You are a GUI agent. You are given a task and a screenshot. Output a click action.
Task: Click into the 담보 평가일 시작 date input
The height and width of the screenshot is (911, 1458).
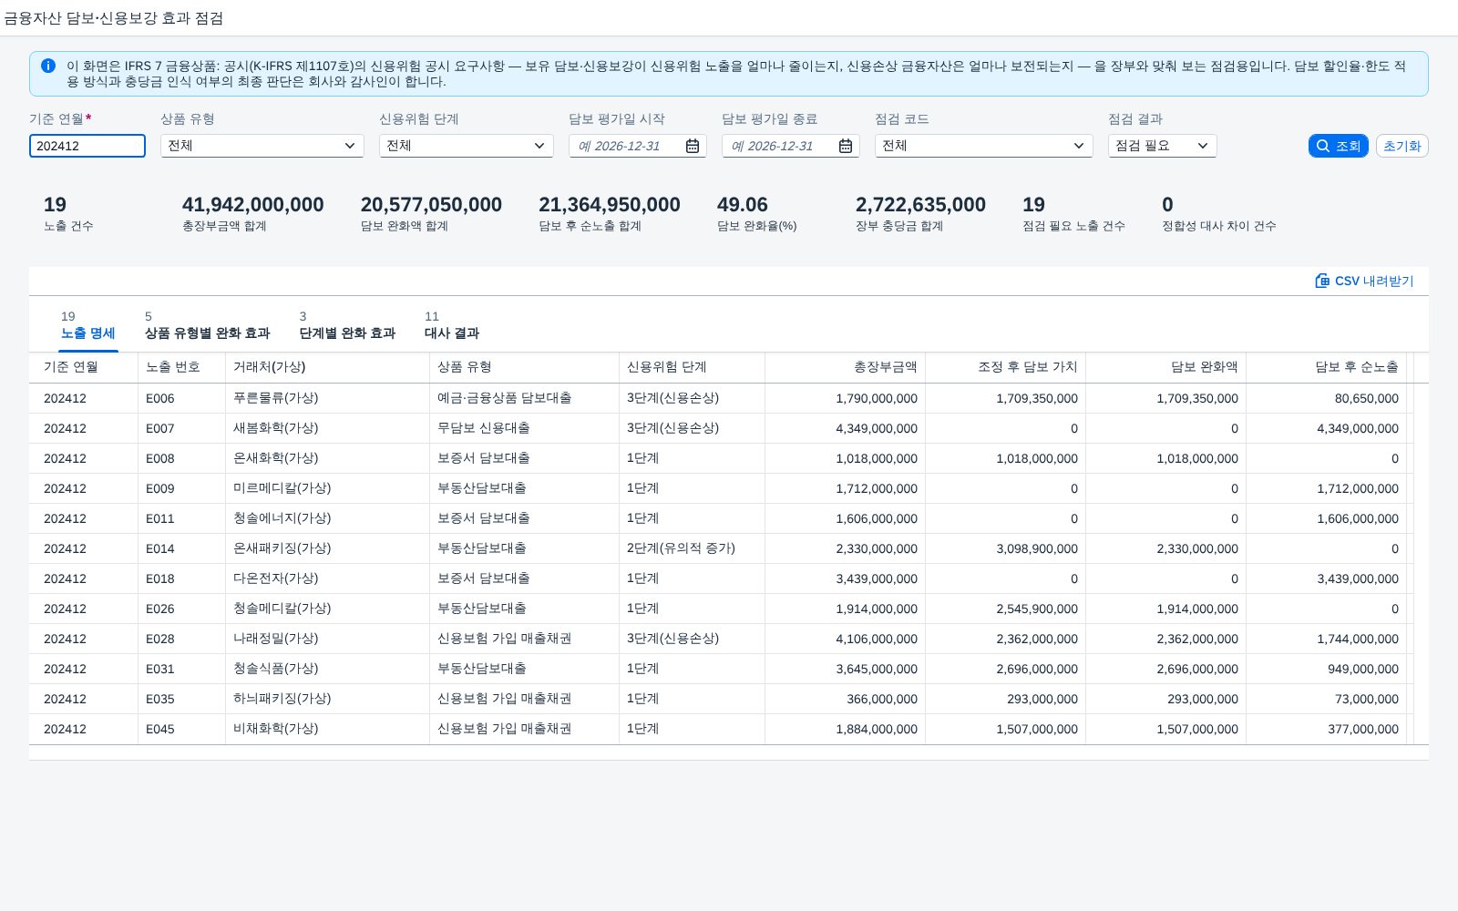point(626,146)
